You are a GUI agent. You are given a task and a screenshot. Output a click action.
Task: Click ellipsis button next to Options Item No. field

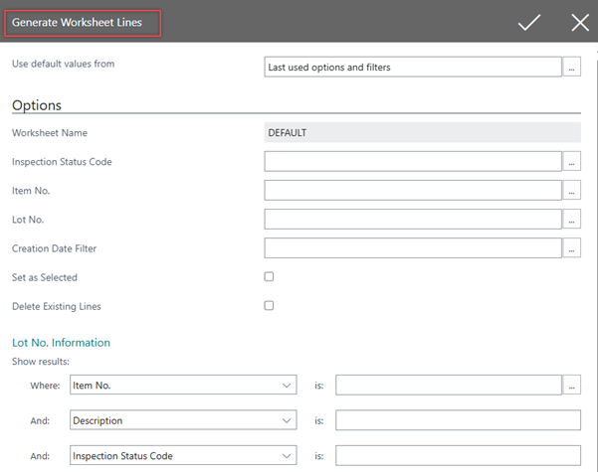pyautogui.click(x=572, y=190)
